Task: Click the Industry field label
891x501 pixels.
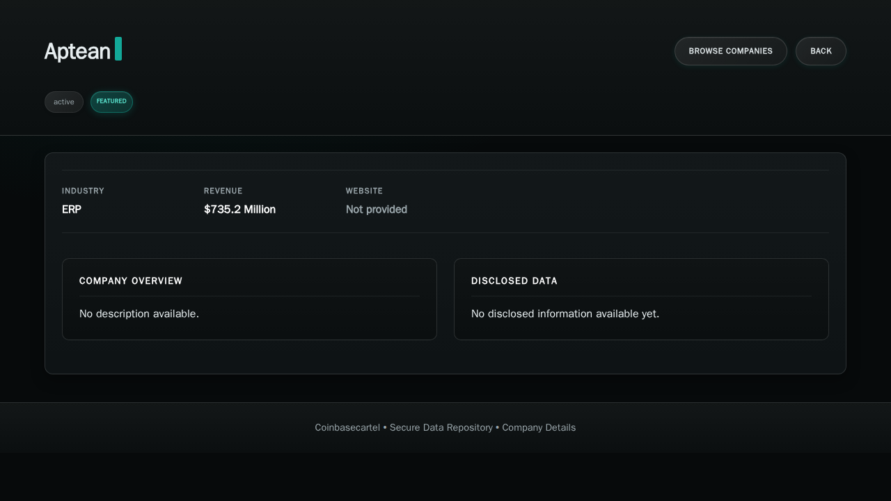Action: click(83, 191)
